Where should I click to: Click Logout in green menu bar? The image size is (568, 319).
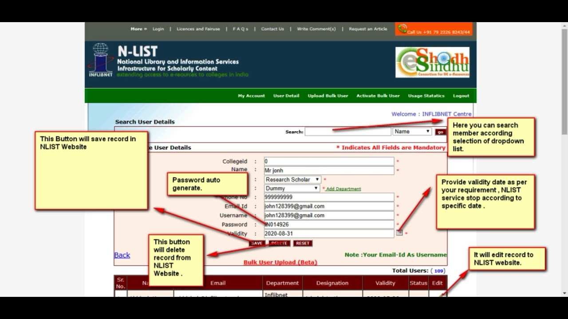point(461,96)
